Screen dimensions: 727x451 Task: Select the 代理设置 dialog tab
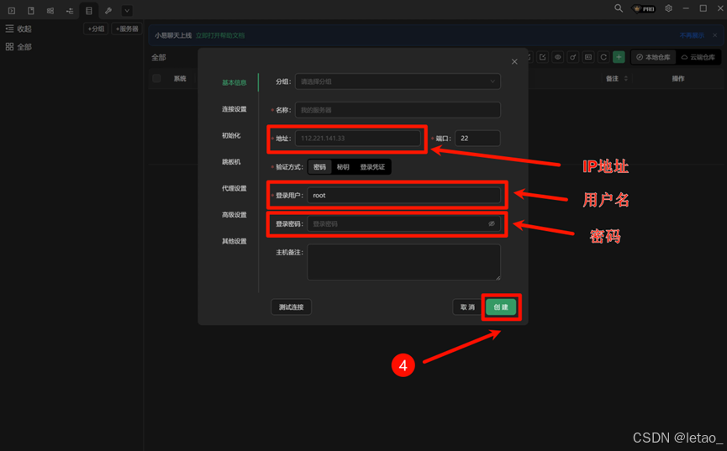click(x=234, y=188)
